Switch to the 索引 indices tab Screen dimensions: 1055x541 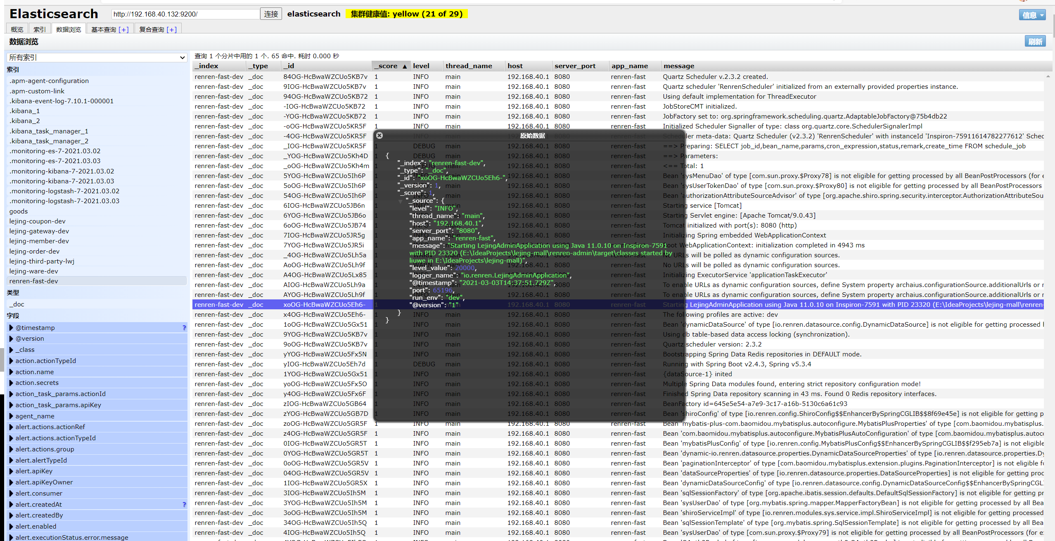point(40,29)
